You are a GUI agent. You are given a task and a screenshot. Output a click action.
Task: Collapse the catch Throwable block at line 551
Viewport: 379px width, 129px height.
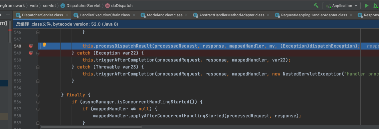[38, 67]
